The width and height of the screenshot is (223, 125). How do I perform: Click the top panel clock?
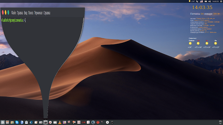[x=215, y=1]
